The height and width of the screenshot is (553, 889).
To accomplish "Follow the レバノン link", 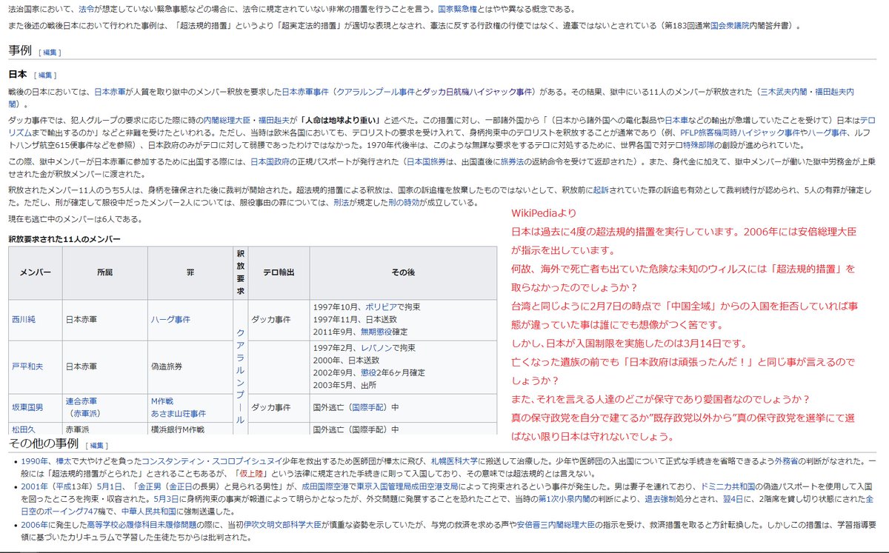I will point(378,348).
